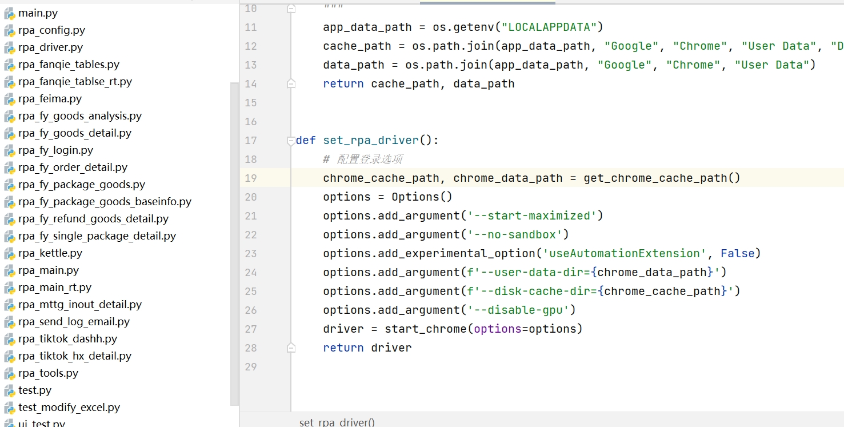The width and height of the screenshot is (844, 427).
Task: Click the Python icon beside rpa_fy_login.py
Action: 9,150
